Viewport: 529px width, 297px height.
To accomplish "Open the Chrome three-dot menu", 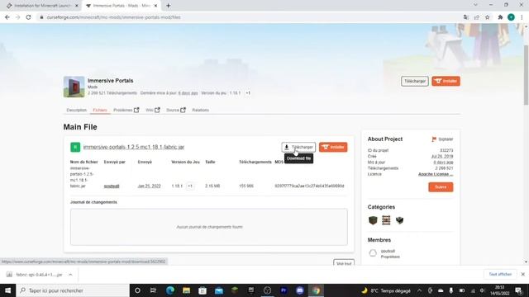I will click(522, 17).
